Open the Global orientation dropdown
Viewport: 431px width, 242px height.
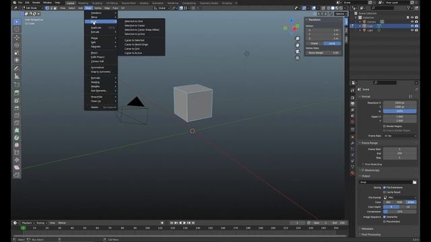[162, 8]
